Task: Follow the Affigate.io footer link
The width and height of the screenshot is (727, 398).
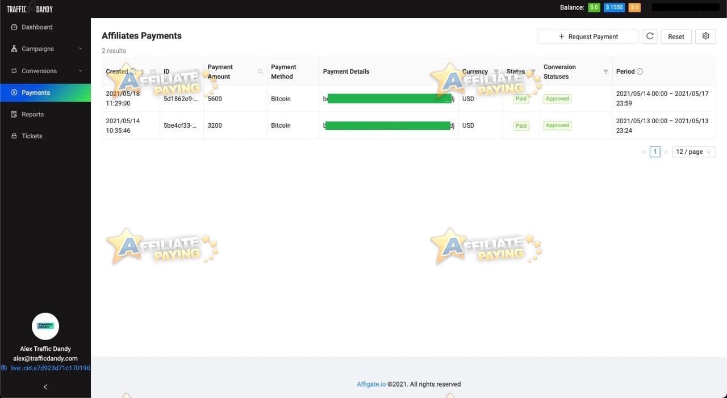Action: tap(371, 384)
